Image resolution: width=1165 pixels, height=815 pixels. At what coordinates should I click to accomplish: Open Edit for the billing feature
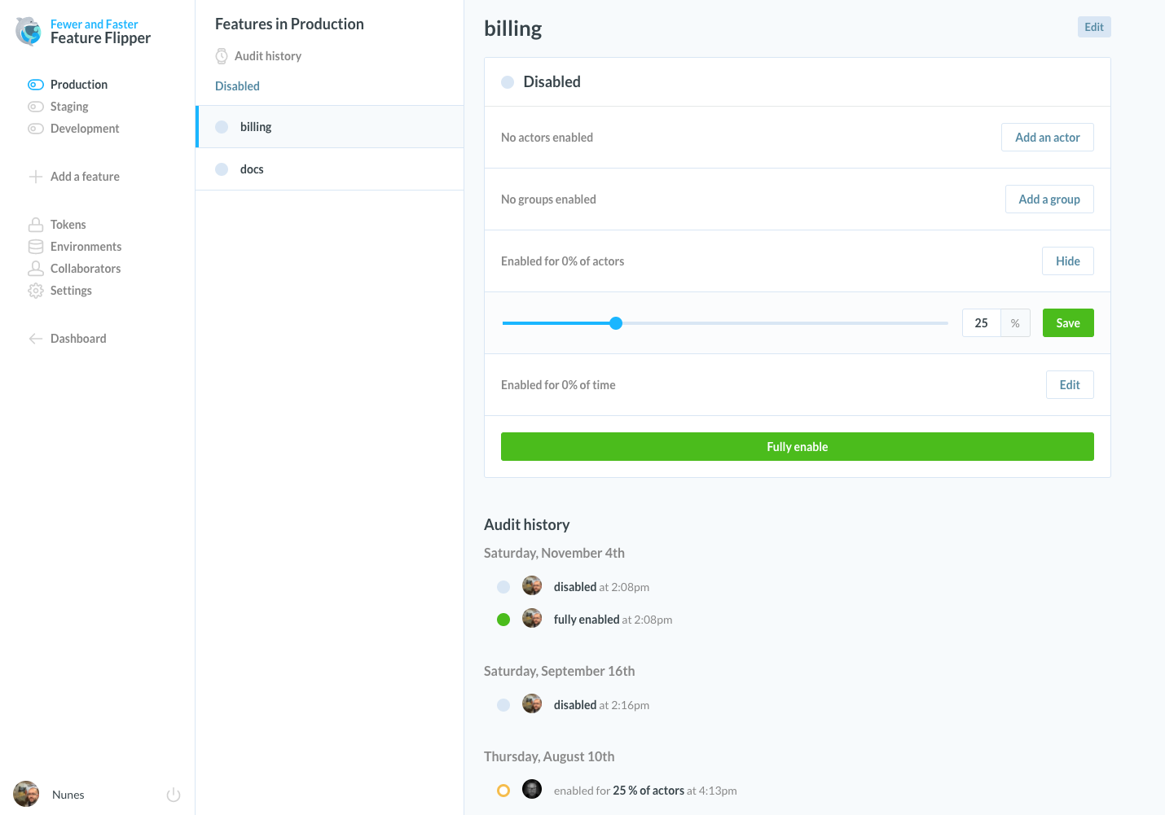1094,27
